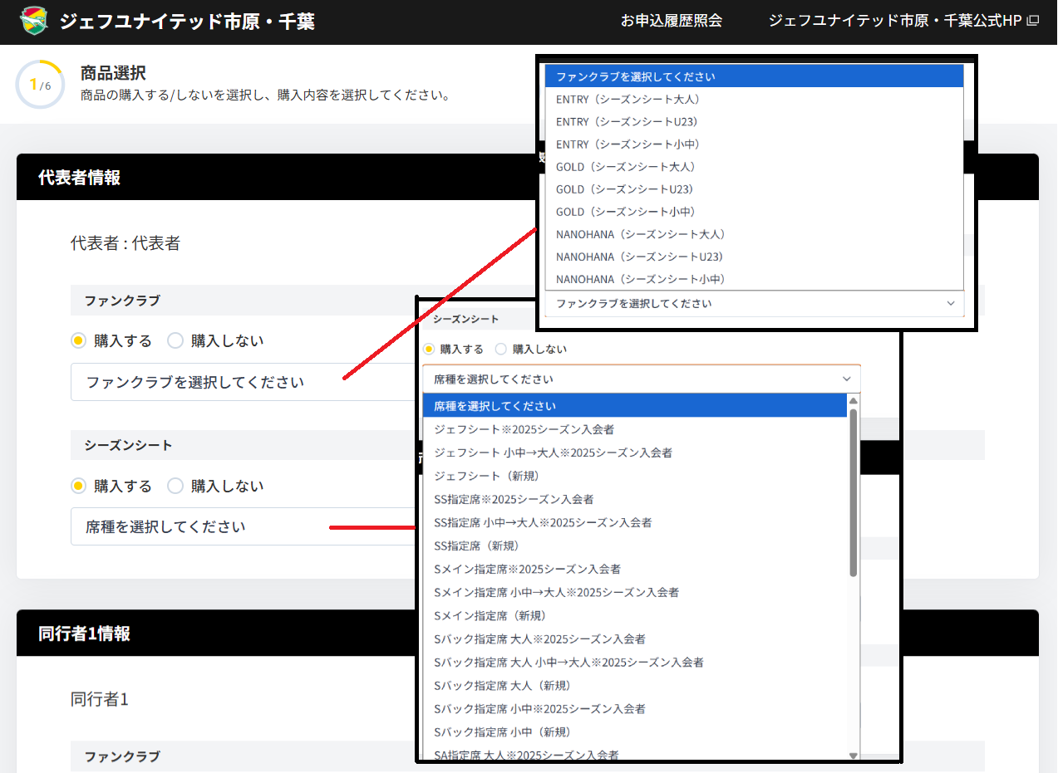Click the JEF United club crest logo
The width and height of the screenshot is (1058, 773).
coord(33,21)
